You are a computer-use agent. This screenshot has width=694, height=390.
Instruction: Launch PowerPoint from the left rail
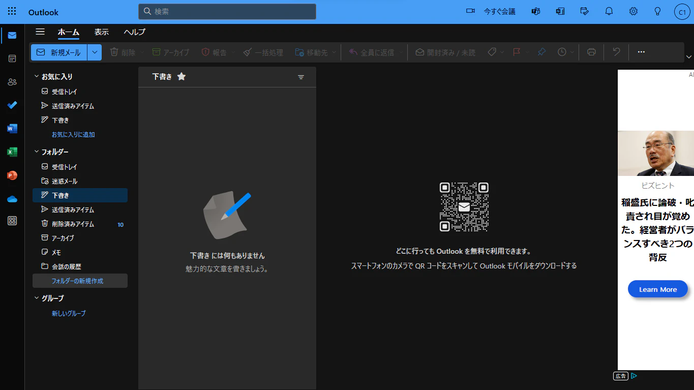pyautogui.click(x=12, y=175)
